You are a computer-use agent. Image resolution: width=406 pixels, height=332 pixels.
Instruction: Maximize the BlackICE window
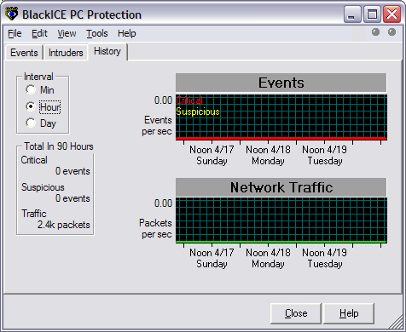click(x=372, y=14)
